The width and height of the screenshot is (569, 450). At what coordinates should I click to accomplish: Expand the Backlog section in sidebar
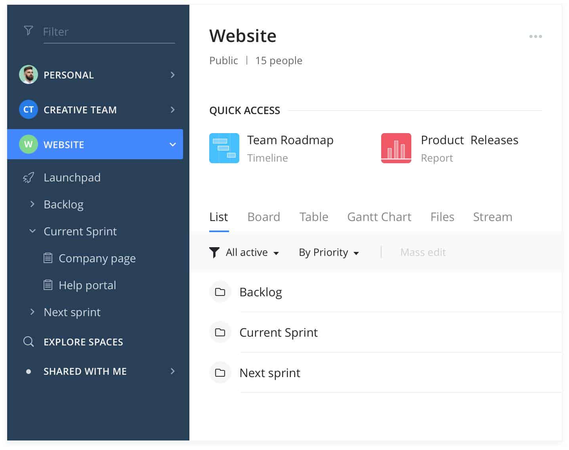32,204
